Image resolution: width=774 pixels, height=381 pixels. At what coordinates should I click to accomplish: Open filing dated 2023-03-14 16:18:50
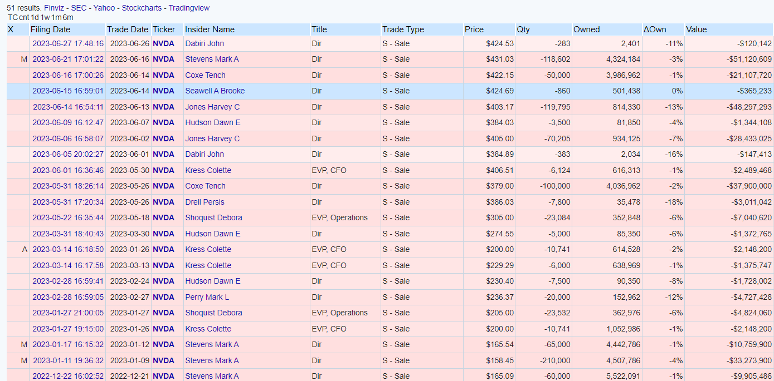point(68,249)
